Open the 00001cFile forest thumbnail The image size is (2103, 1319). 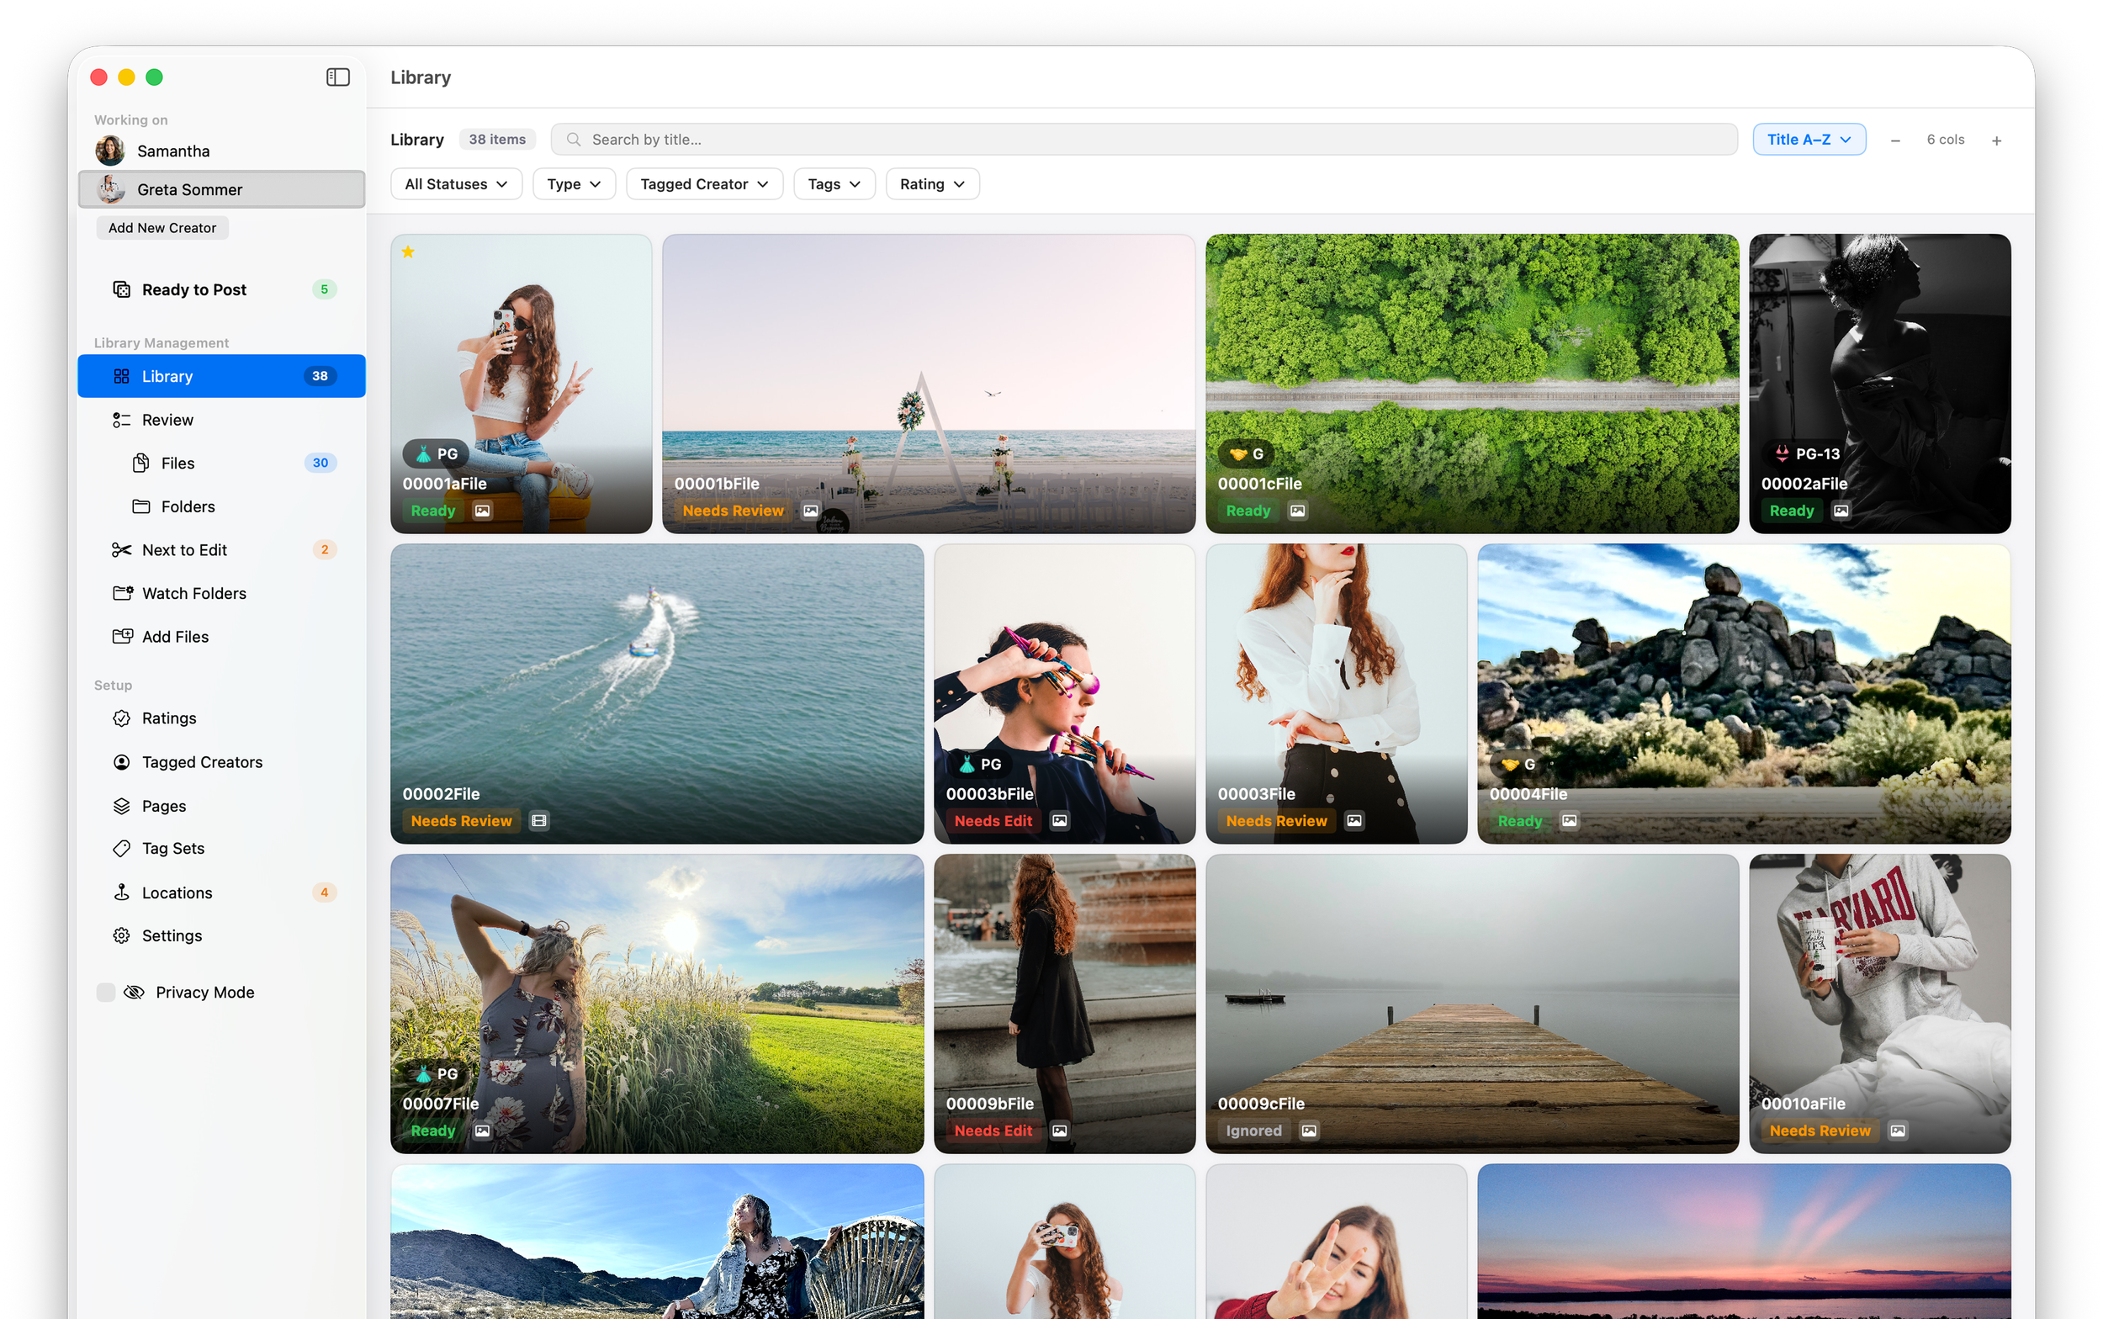(1471, 384)
